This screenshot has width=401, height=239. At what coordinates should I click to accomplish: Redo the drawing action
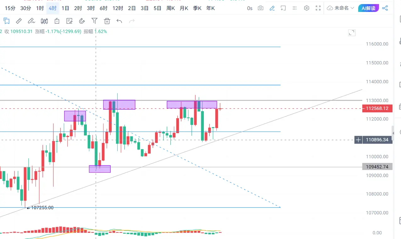[132, 21]
